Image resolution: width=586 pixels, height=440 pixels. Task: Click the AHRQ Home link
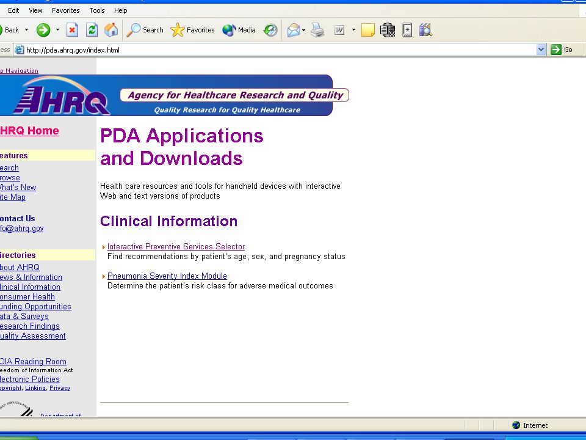tap(29, 131)
